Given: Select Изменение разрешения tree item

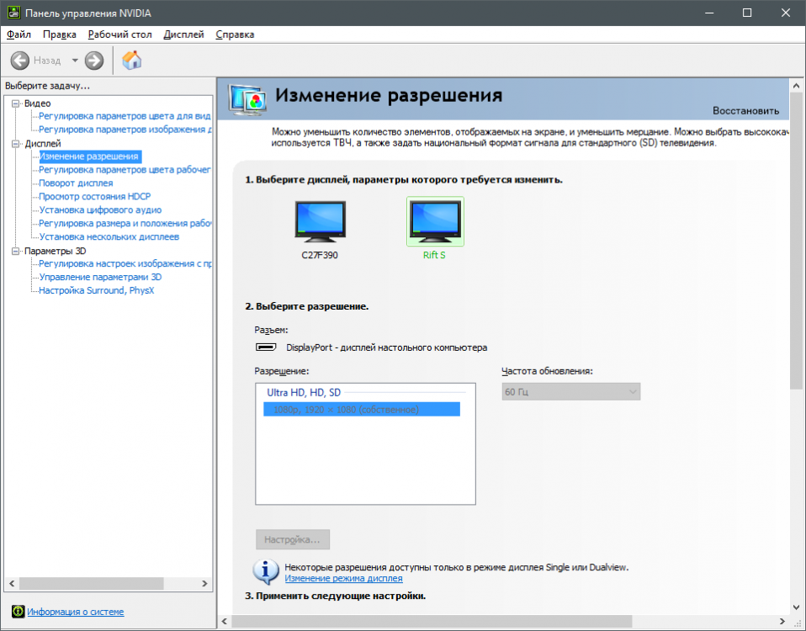Looking at the screenshot, I should pos(89,156).
